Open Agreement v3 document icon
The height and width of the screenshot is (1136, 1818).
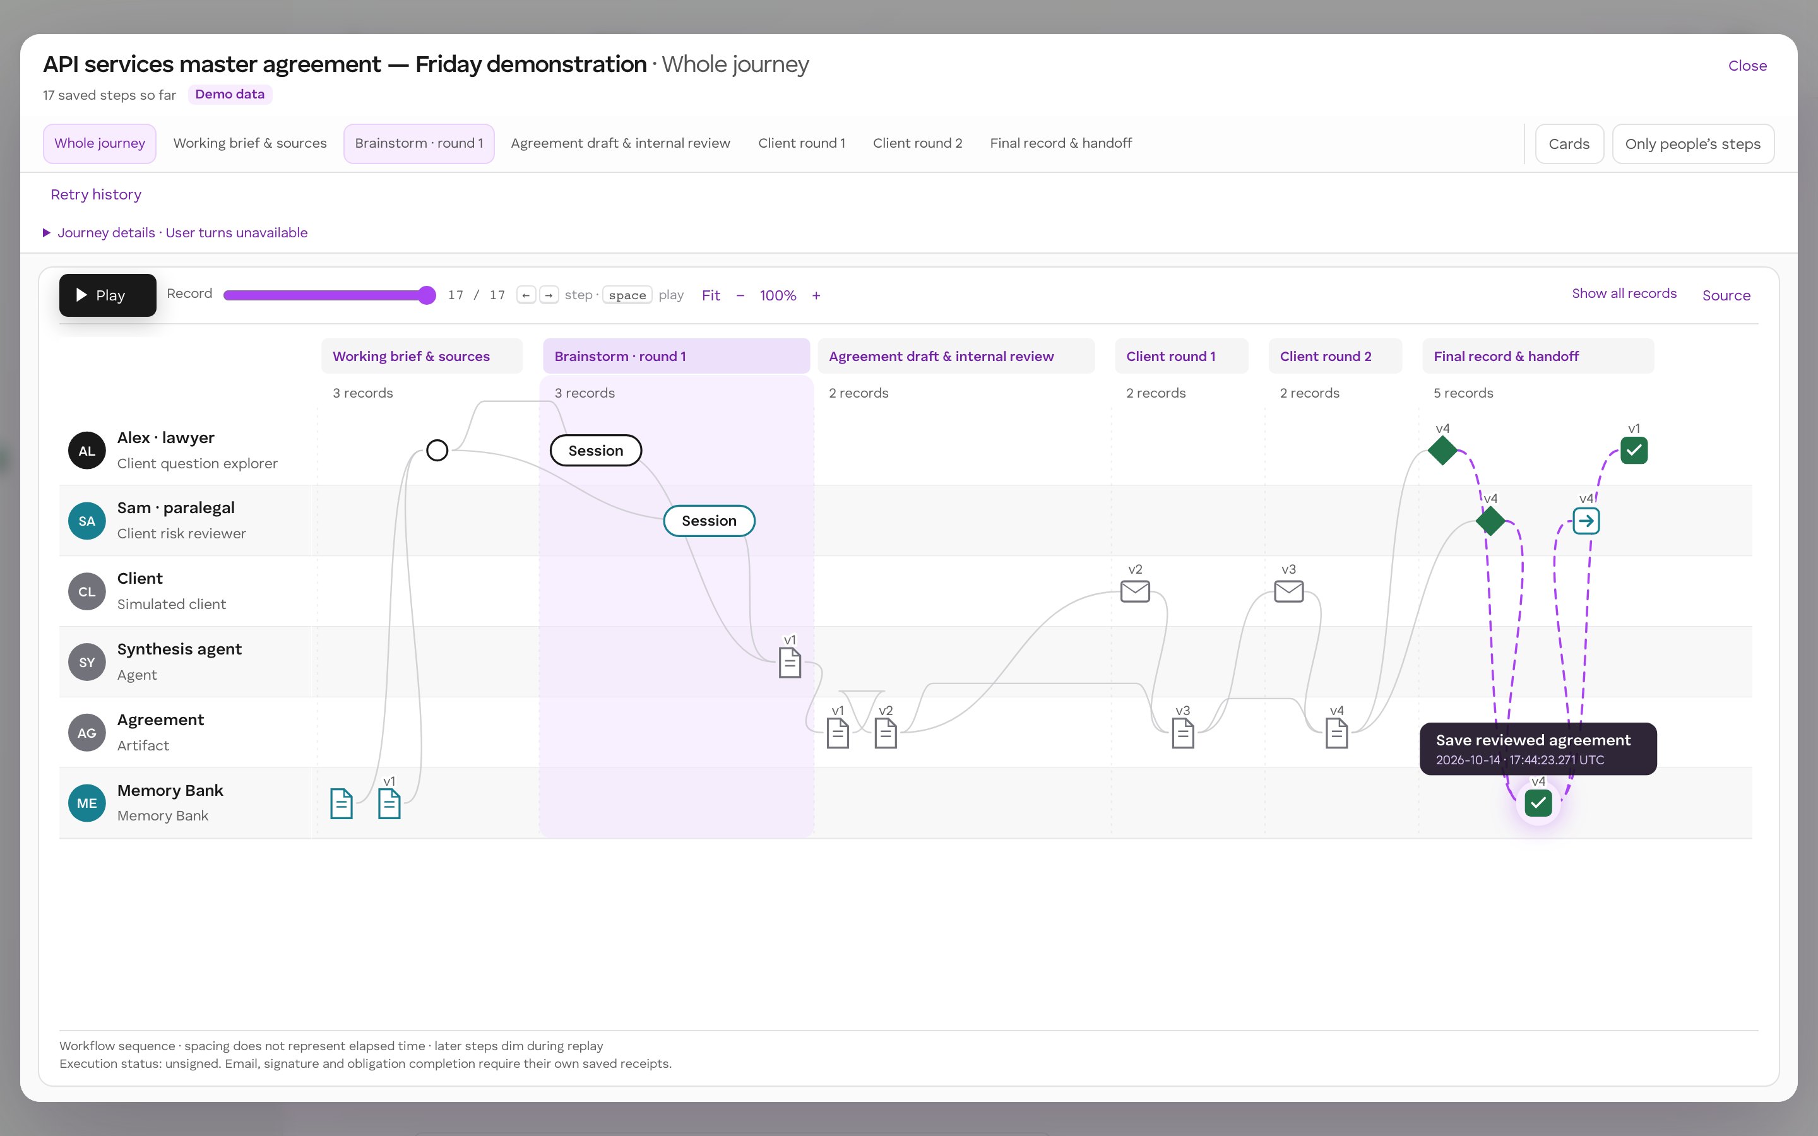tap(1183, 733)
